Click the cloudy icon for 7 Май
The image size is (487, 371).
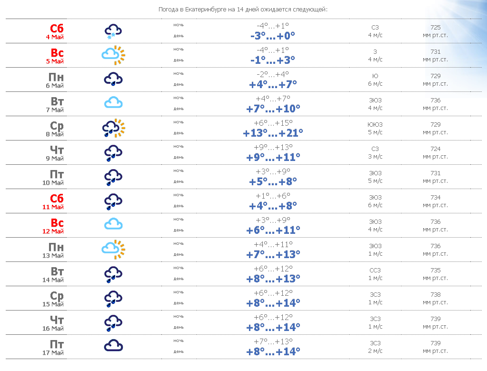[113, 102]
